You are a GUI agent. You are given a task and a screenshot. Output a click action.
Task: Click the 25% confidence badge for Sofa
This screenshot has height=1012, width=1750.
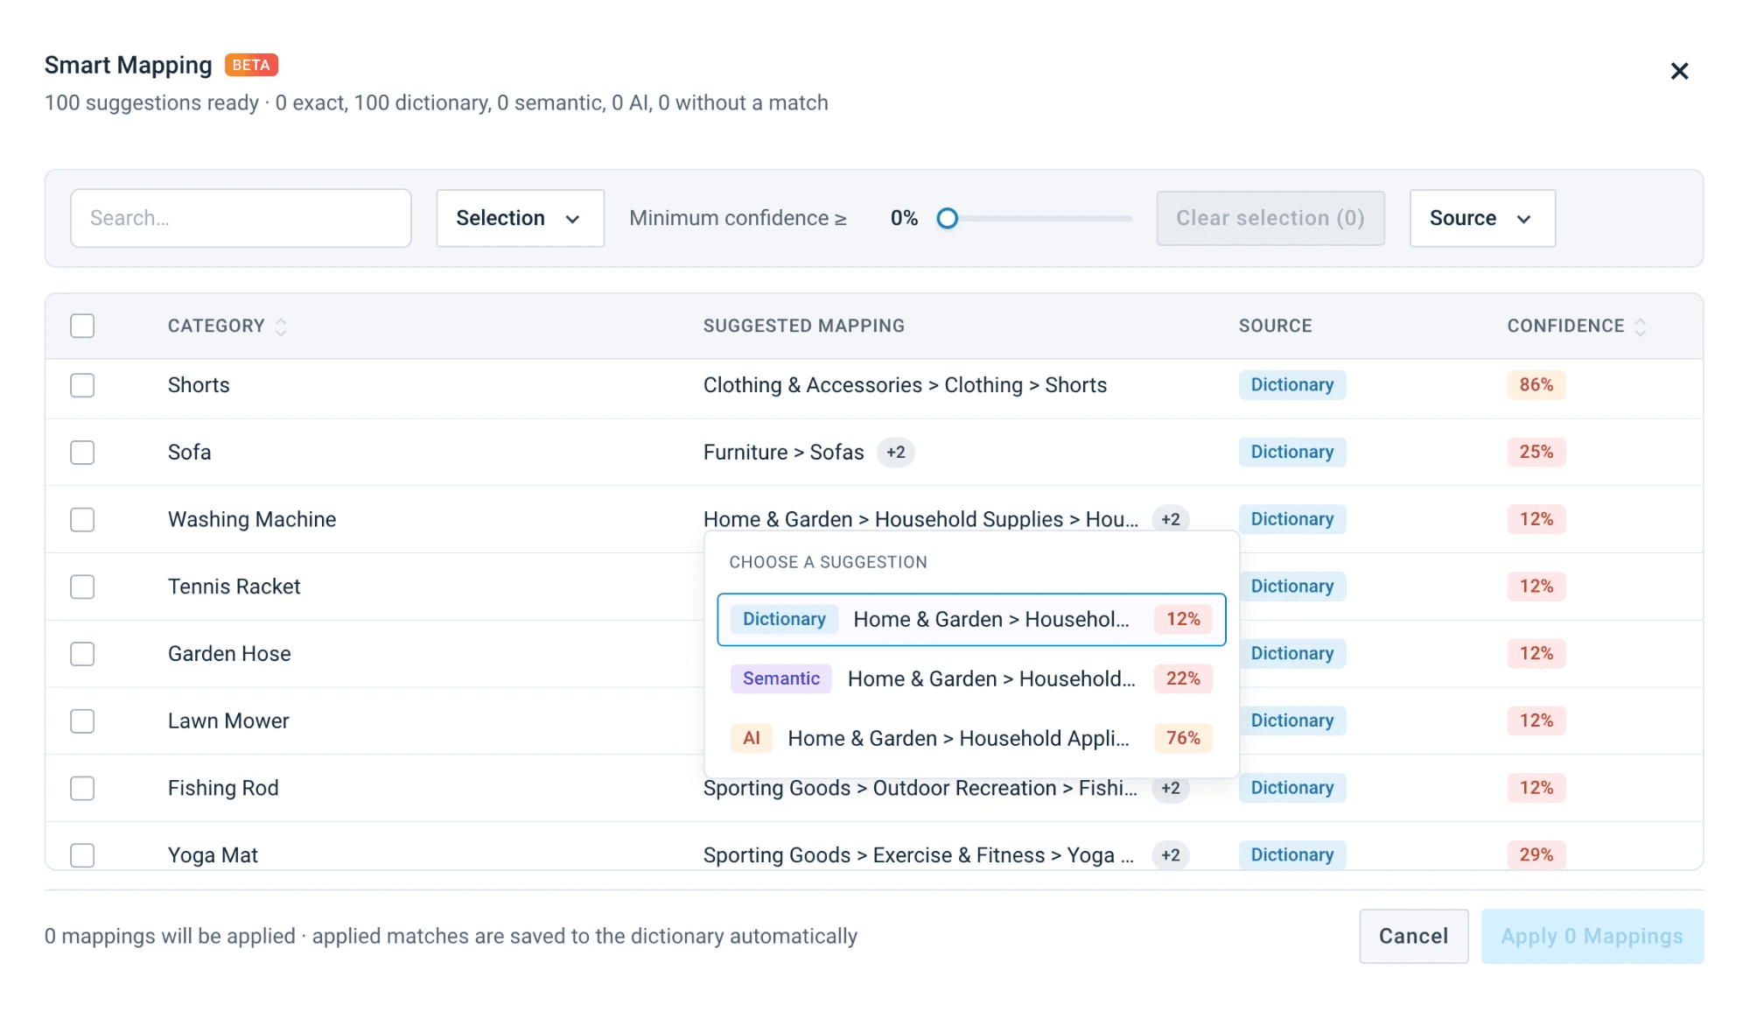coord(1536,453)
